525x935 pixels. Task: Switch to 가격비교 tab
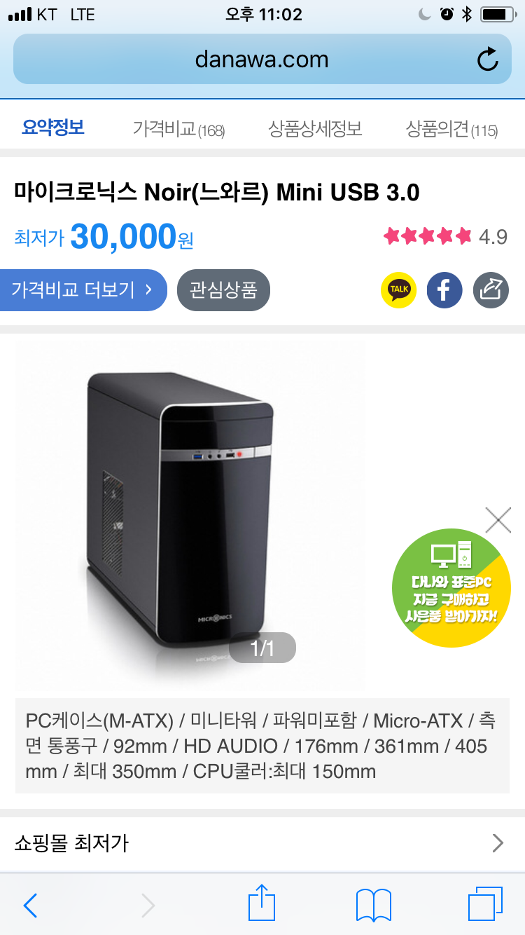tap(178, 129)
